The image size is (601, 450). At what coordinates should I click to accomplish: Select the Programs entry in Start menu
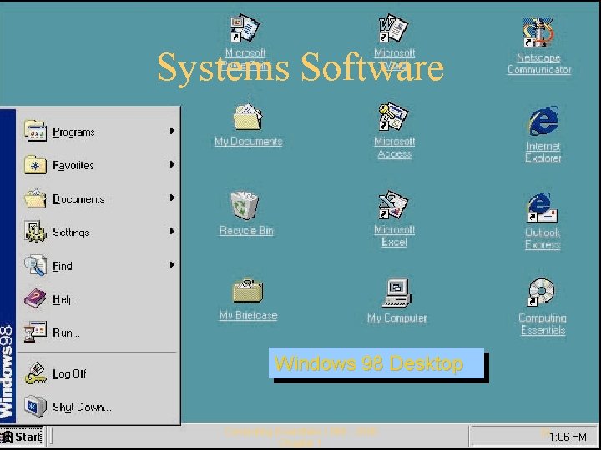click(98, 132)
